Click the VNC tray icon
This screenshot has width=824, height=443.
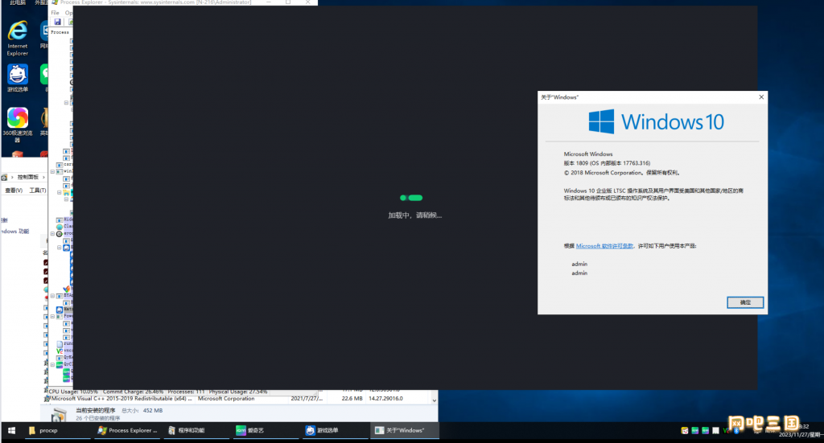tap(727, 430)
